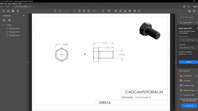Collapse the Sheet1 bookmark tree

tap(3, 25)
